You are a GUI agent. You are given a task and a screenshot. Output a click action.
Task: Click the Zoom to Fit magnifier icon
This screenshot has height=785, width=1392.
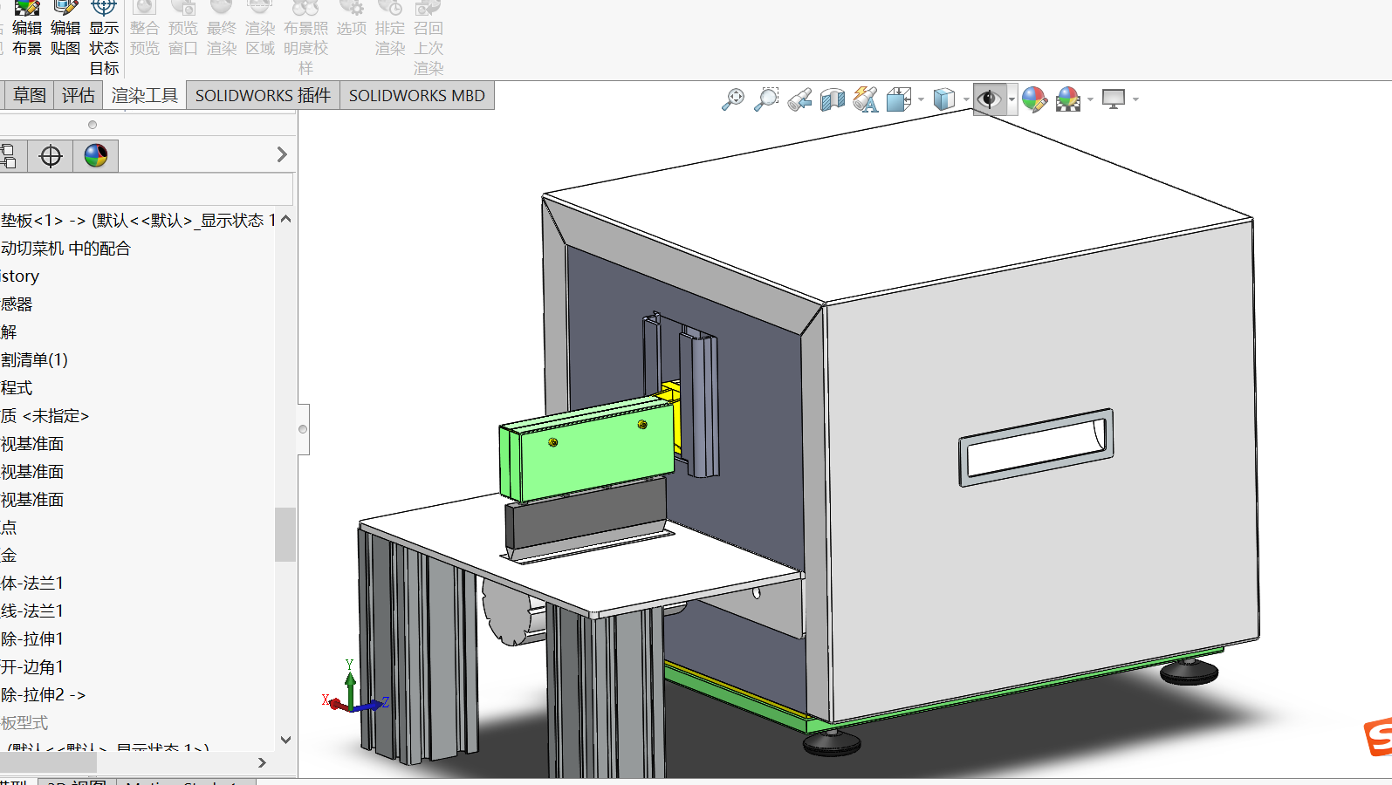733,99
